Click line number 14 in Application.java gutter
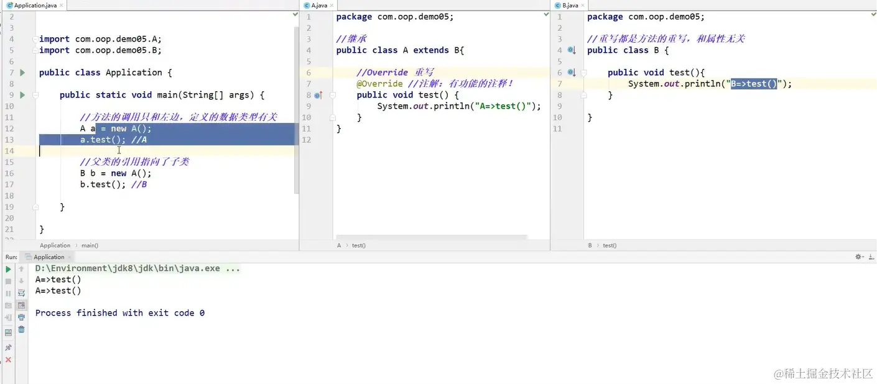 point(9,151)
